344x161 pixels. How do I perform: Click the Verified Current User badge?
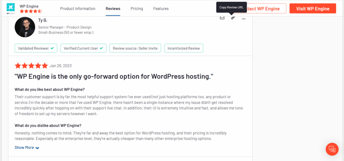[x=83, y=48]
